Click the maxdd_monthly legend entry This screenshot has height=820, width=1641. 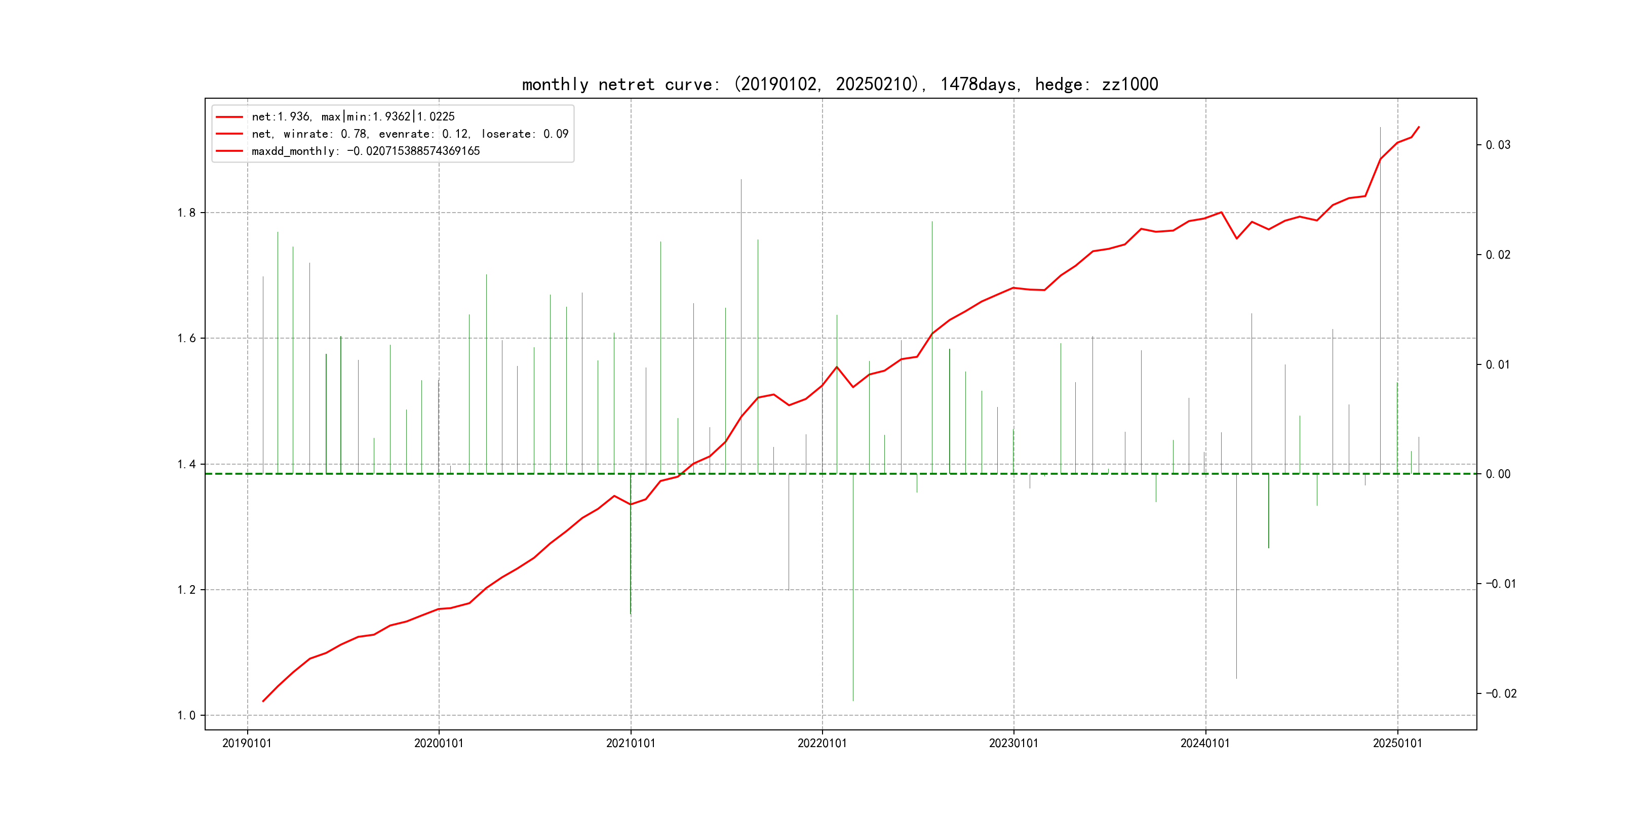coord(365,151)
